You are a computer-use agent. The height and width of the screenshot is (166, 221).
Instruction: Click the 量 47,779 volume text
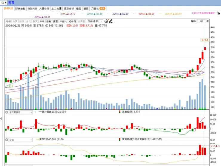(101, 26)
